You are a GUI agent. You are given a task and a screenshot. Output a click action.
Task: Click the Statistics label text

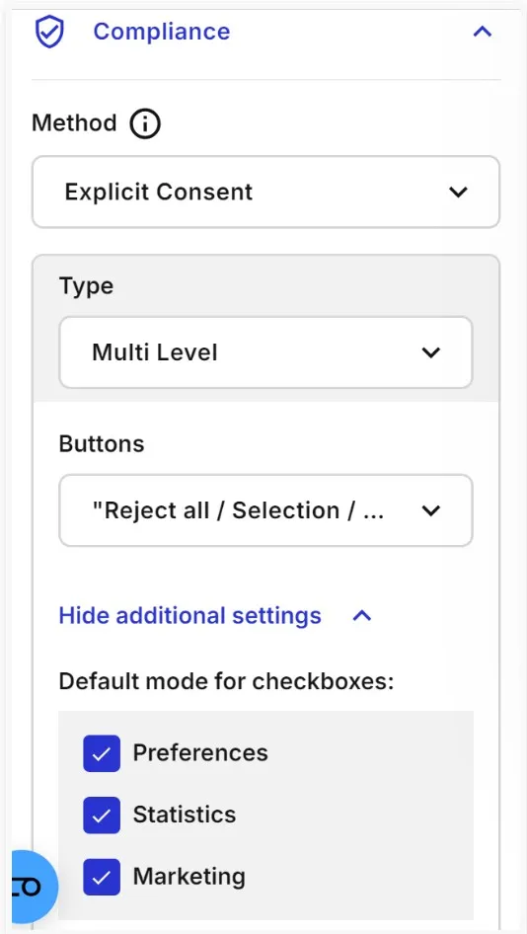pyautogui.click(x=184, y=815)
